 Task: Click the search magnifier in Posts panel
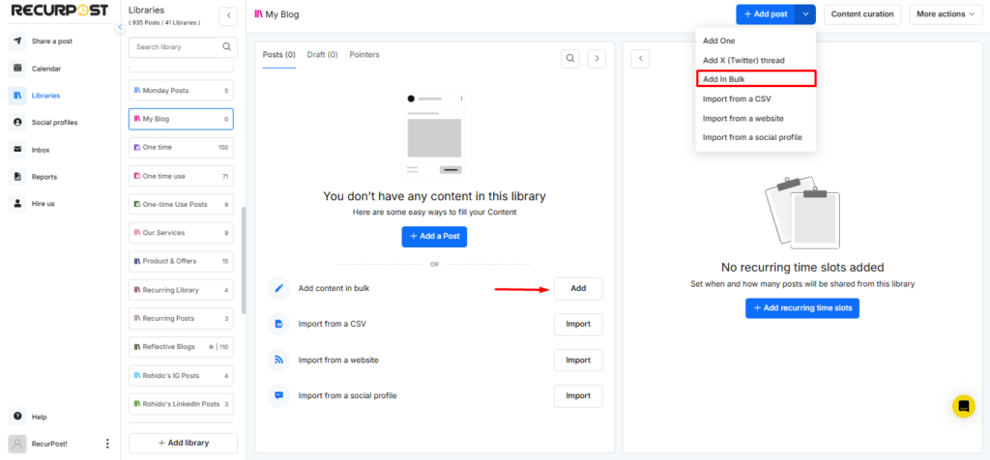coord(571,59)
